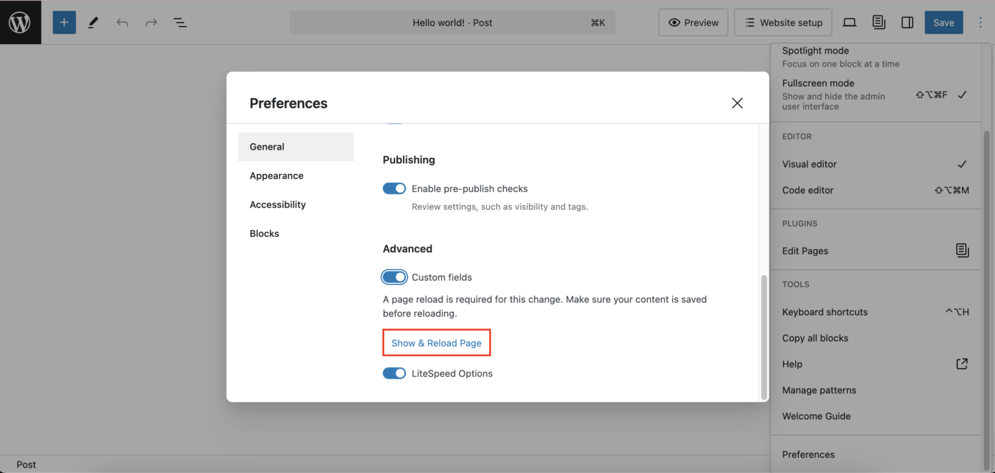Disable LiteSpeed Options
Image resolution: width=995 pixels, height=473 pixels.
coord(395,373)
